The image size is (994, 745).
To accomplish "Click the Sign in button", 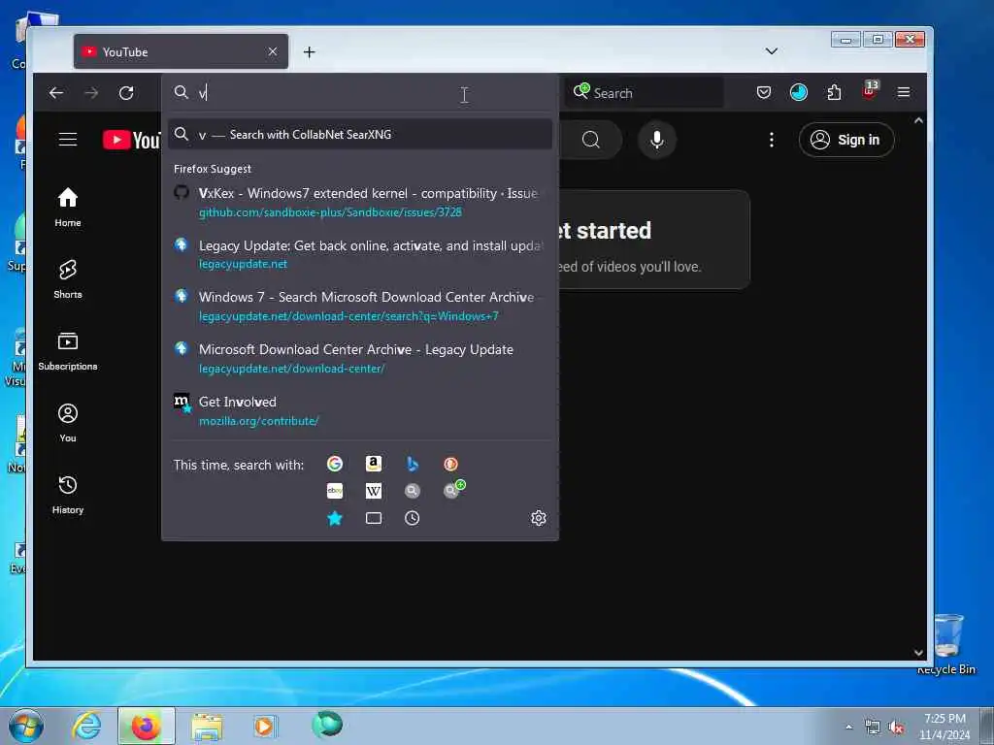I will coord(846,140).
